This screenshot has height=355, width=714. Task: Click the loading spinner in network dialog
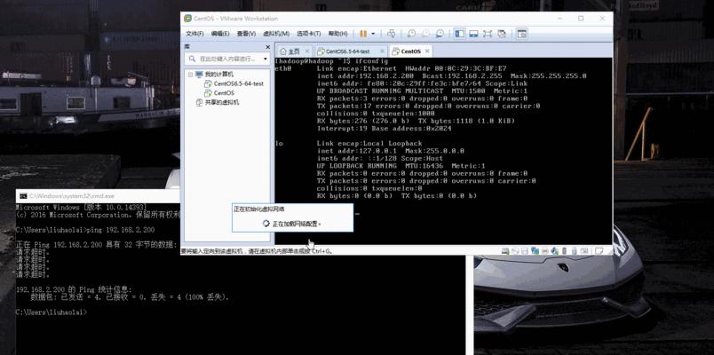(266, 224)
